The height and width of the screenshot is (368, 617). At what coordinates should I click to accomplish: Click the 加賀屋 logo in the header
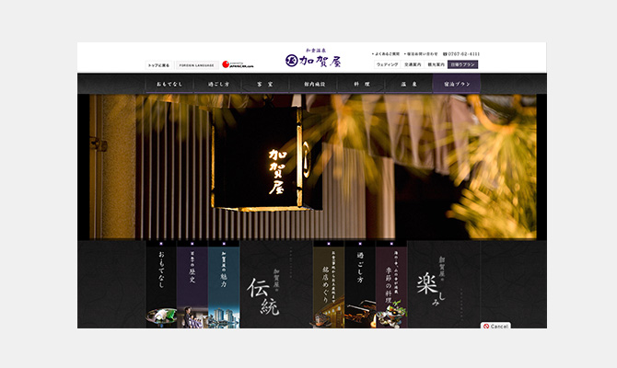click(313, 58)
